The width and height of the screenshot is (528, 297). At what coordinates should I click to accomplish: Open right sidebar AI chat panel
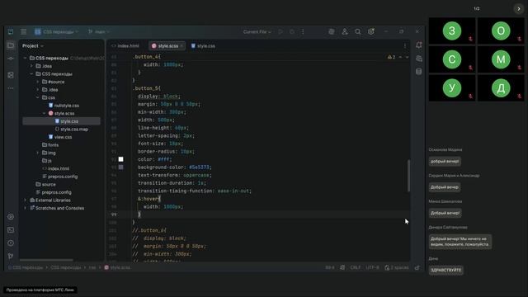[x=418, y=59]
